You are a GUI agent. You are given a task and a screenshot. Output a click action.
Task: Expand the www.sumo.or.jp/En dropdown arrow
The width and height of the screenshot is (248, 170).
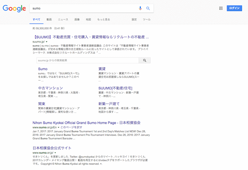[x=58, y=127]
